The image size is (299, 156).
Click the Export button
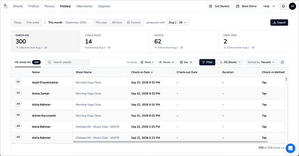pos(279,22)
